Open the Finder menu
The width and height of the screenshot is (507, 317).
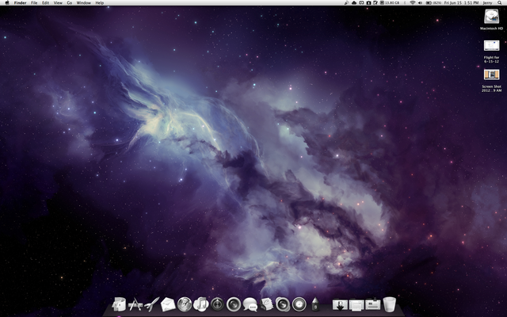20,3
